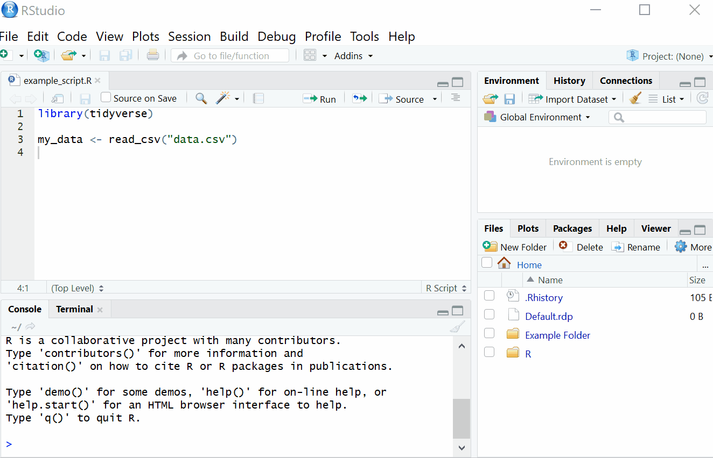
Task: Check the box next to Example Folder
Action: click(489, 334)
